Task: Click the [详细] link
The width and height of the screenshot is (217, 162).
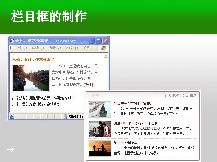Action: click(88, 85)
